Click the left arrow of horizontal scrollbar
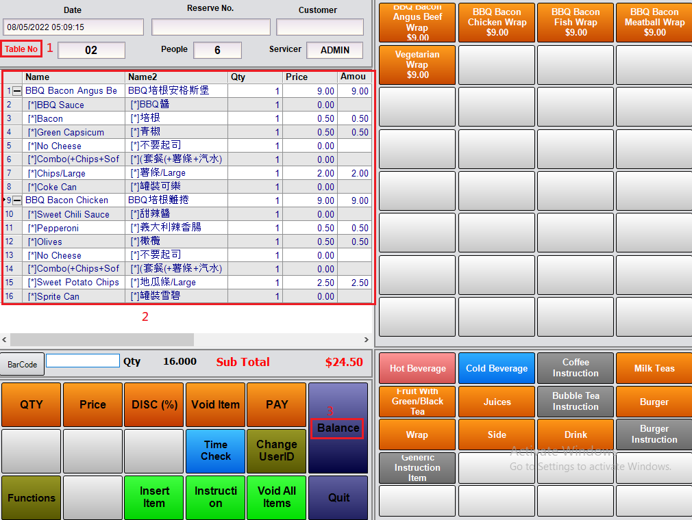 (x=4, y=340)
